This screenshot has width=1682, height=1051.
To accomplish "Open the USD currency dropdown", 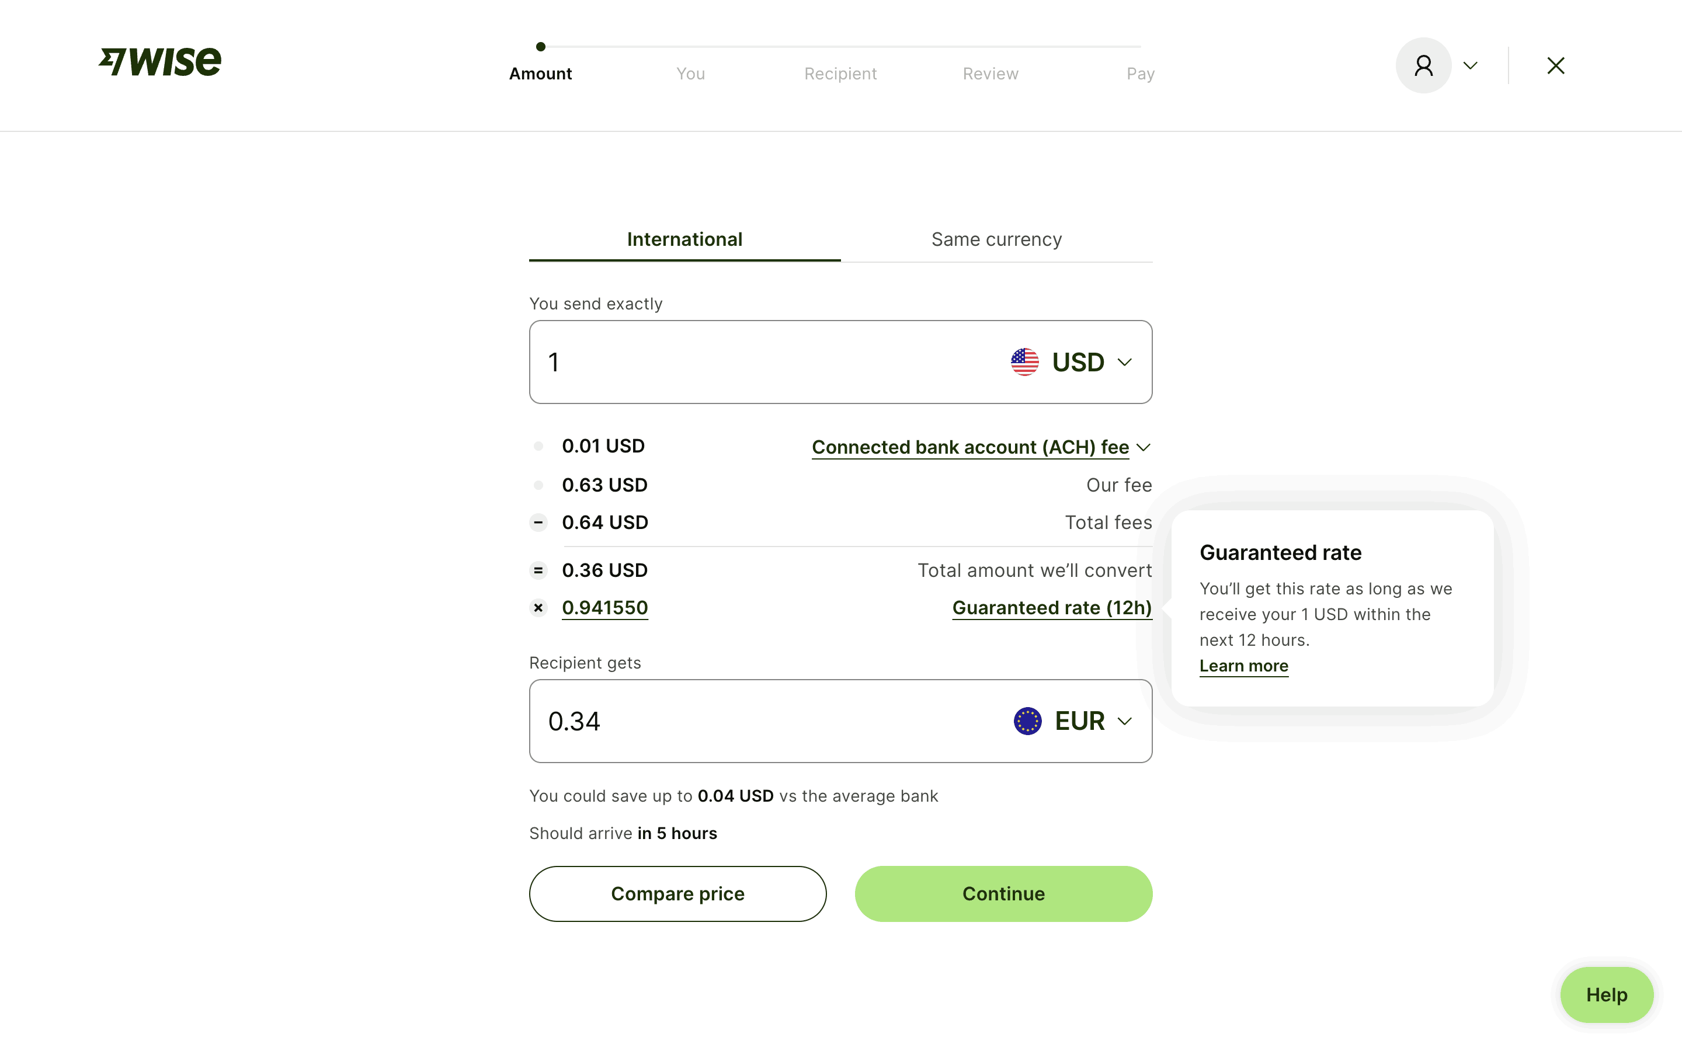I will tap(1090, 362).
